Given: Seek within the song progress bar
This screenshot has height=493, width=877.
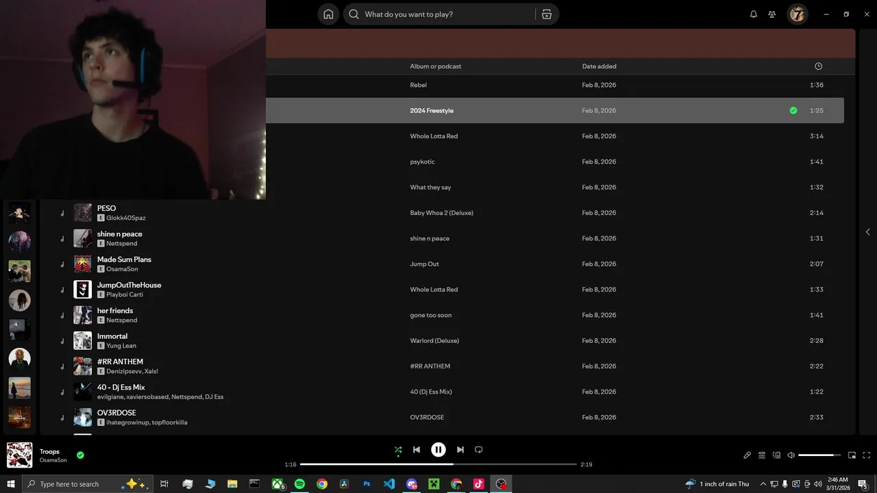Looking at the screenshot, I should point(438,464).
